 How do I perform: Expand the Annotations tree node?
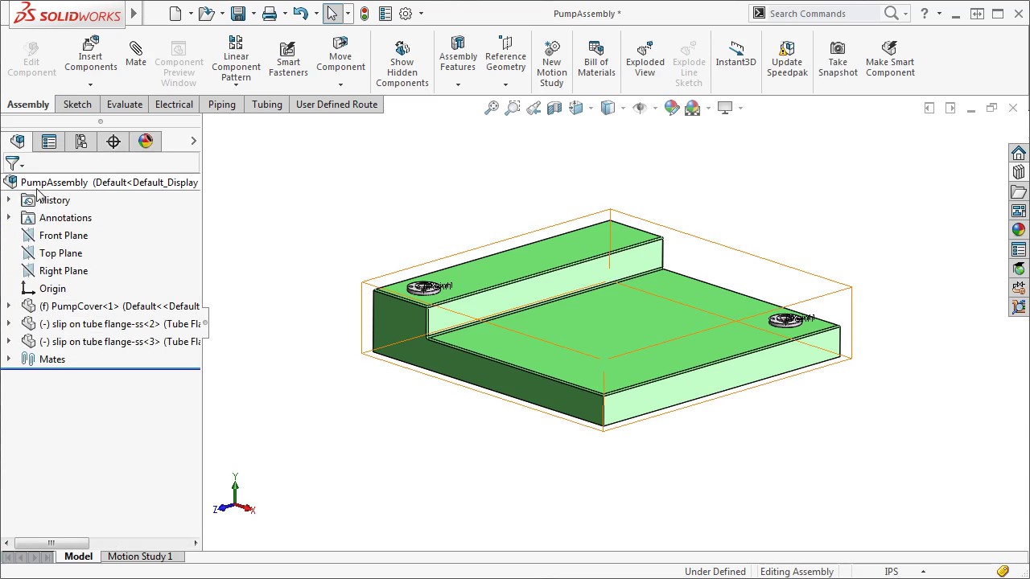pyautogui.click(x=9, y=218)
